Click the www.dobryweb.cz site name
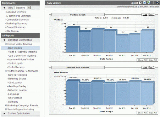 [x=127, y=7]
